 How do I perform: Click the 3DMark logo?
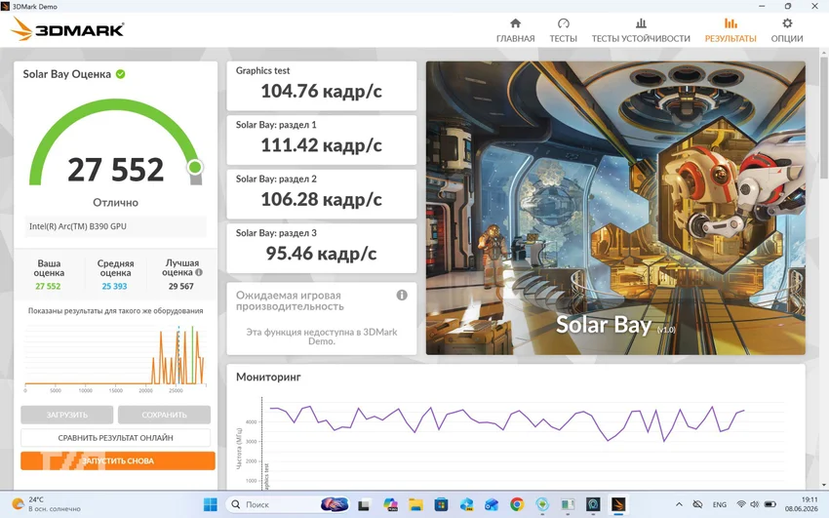point(67,29)
